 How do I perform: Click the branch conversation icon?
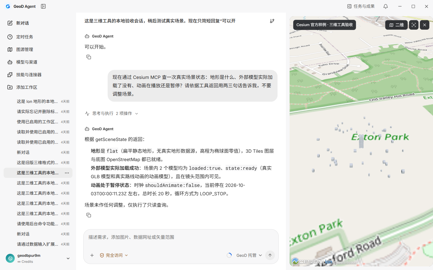pos(272,21)
